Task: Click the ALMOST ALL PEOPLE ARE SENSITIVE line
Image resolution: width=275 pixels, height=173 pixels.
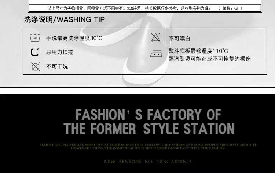Action: (148, 145)
